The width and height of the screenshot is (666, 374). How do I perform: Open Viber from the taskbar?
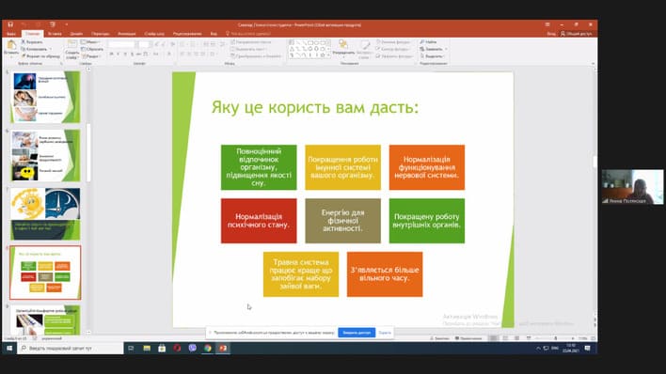pos(193,348)
